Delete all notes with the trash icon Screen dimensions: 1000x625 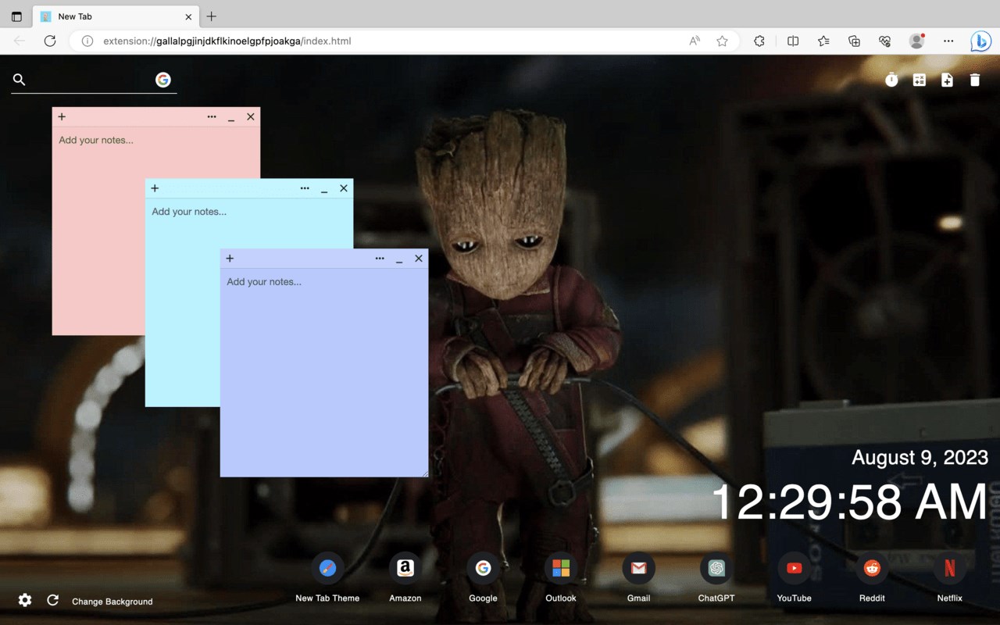(975, 80)
